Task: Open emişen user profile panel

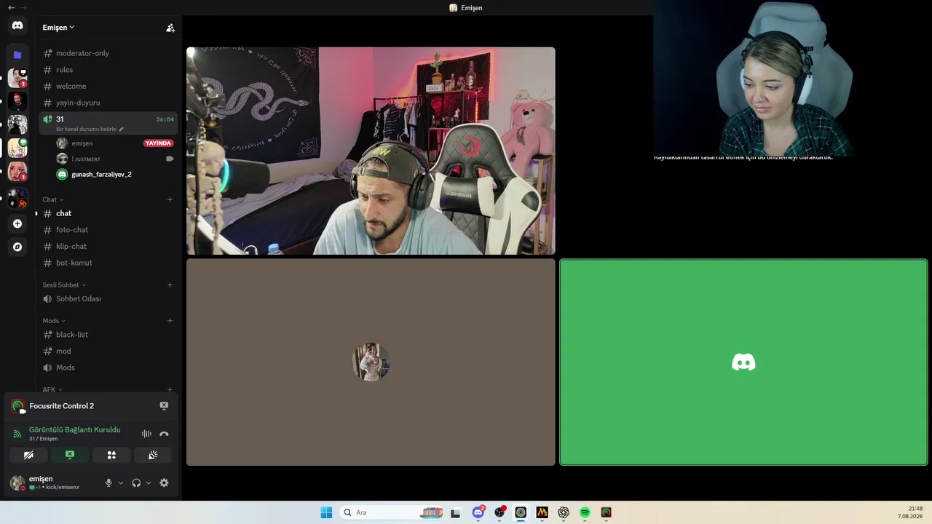Action: pyautogui.click(x=53, y=483)
